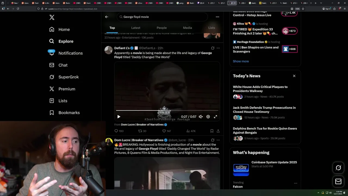The width and height of the screenshot is (348, 196).
Task: Open 'Jack Smith Defends Trump Prosecutions' news
Action: click(265, 113)
